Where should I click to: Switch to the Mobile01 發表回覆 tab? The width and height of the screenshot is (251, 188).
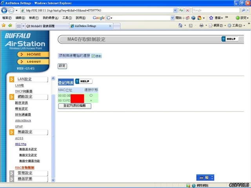[x=47, y=26]
